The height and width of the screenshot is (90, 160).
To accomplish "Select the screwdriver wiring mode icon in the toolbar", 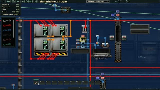I will (116, 1).
